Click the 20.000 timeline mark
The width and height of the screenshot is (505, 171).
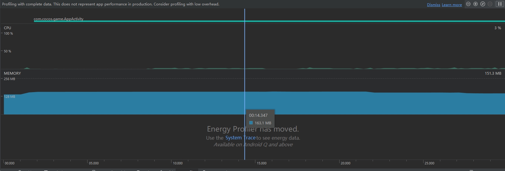[345, 163]
